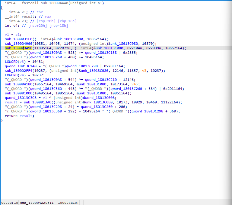The width and height of the screenshot is (232, 205).
Task: Select 'LOWORD(v3) = 10431' statement
Action: (x=25, y=62)
